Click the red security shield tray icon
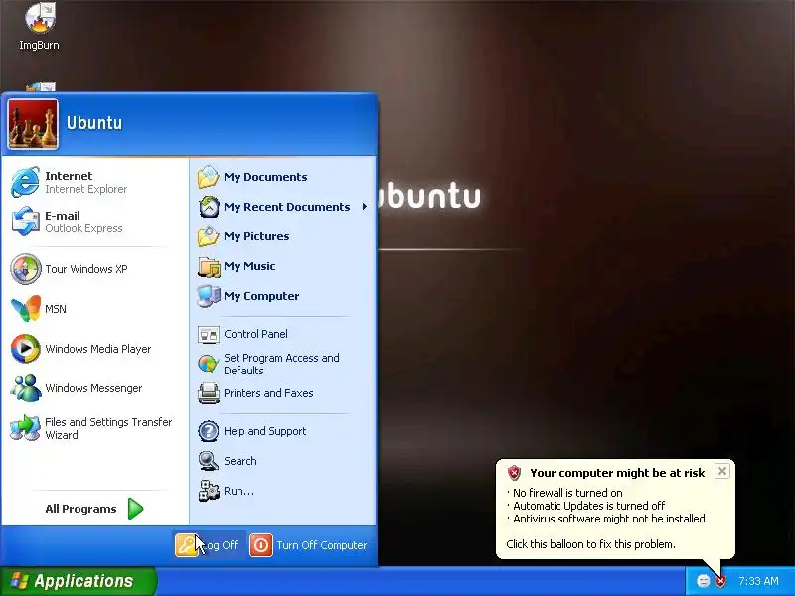 720,581
